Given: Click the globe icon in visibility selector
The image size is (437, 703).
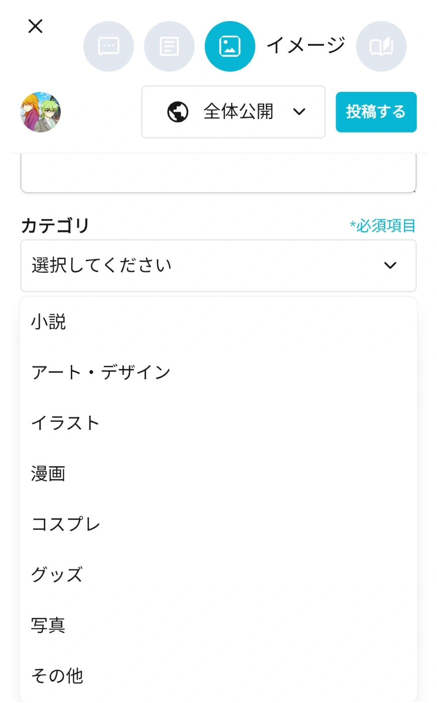Looking at the screenshot, I should pyautogui.click(x=178, y=112).
